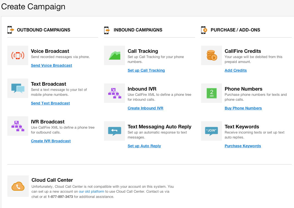Click the Create Campaign page title
294x208 pixels.
coord(33,7)
